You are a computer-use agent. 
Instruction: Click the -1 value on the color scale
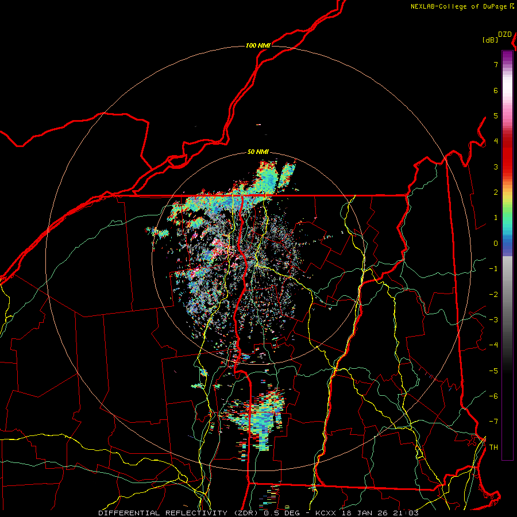coord(493,269)
